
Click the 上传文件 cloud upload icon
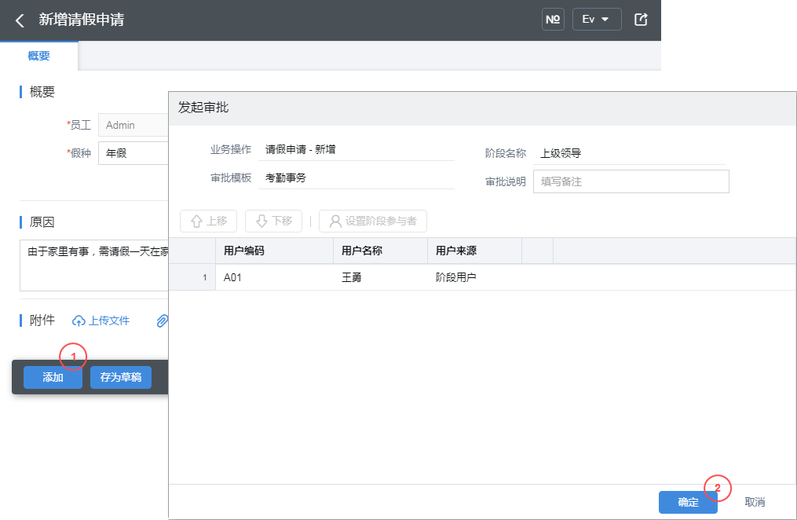(79, 320)
